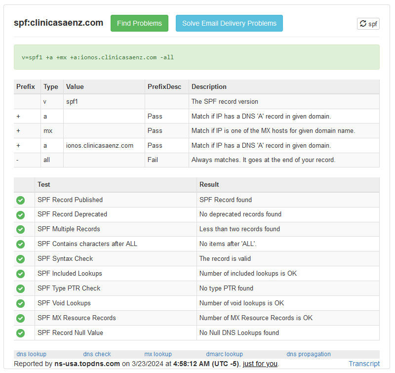Screen dimensions: 395x373
Task: Click 'The record is valid' result
Action: pos(225,258)
